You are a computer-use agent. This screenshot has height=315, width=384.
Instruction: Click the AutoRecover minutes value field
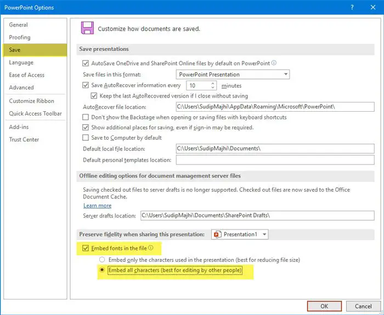[x=199, y=85]
